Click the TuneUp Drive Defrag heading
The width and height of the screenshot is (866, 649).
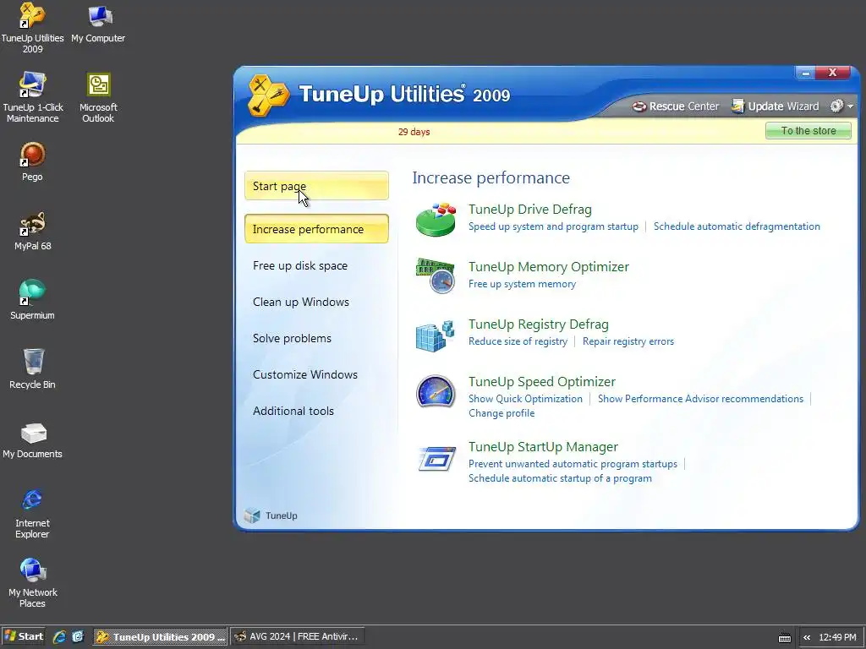click(530, 210)
